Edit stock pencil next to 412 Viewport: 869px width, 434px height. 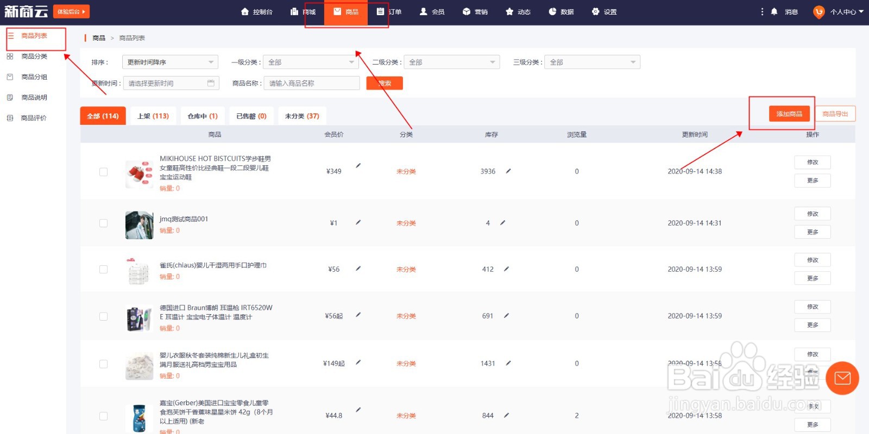[506, 269]
